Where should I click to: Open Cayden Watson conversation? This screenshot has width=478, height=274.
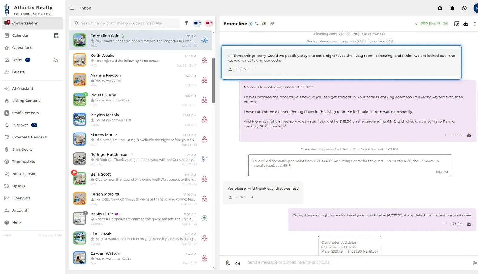(x=140, y=258)
